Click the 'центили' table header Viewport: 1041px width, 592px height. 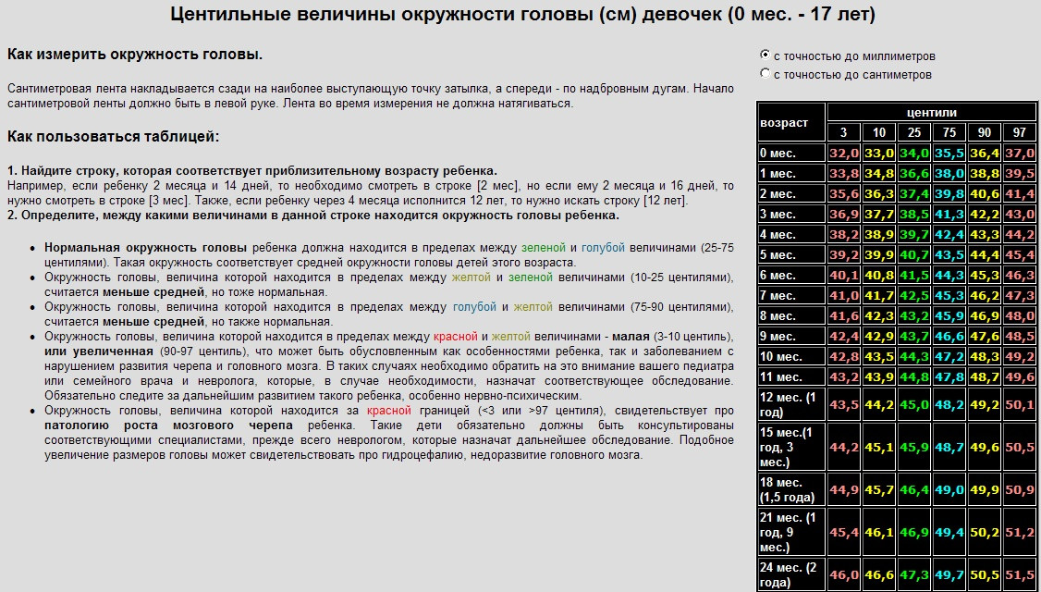click(932, 112)
